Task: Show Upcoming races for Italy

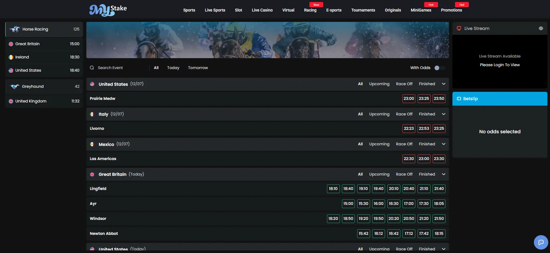Action: tap(379, 114)
